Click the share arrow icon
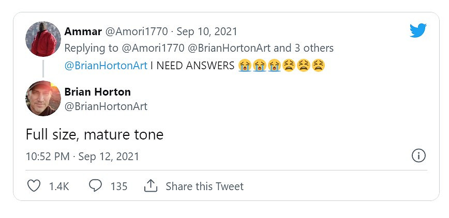The height and width of the screenshot is (218, 449). coord(151,186)
